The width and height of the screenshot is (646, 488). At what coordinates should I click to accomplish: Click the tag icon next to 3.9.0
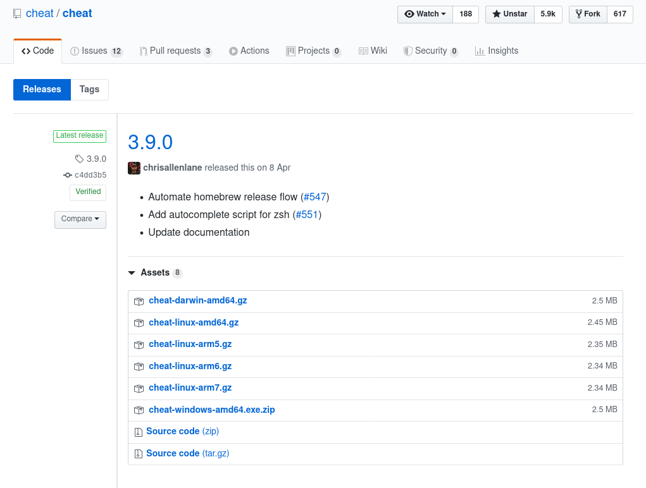pyautogui.click(x=79, y=159)
